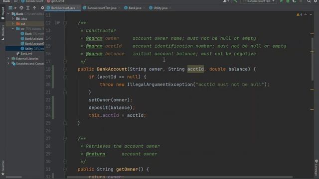Click the BankAccount breadcrumb in the navigation bar
The height and width of the screenshot is (179, 319).
pos(32,1)
